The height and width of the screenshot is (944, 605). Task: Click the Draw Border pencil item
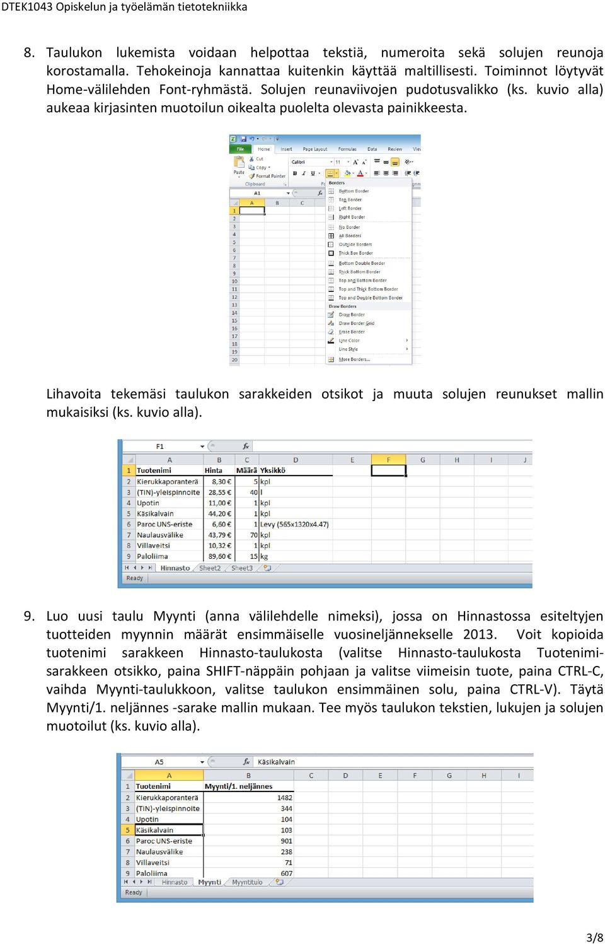(x=369, y=315)
